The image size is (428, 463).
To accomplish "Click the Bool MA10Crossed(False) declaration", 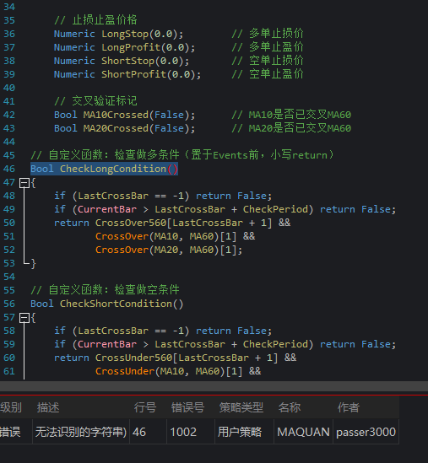I will 124,115.
